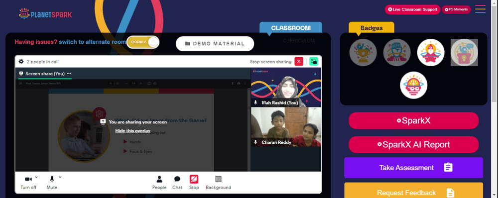498x198 pixels.
Task: Click the red X to stop screen sharing
Action: pos(299,62)
